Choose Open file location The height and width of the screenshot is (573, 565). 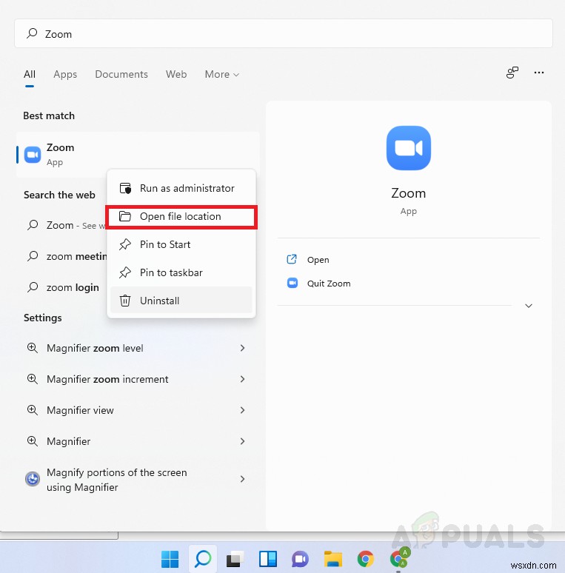click(181, 217)
